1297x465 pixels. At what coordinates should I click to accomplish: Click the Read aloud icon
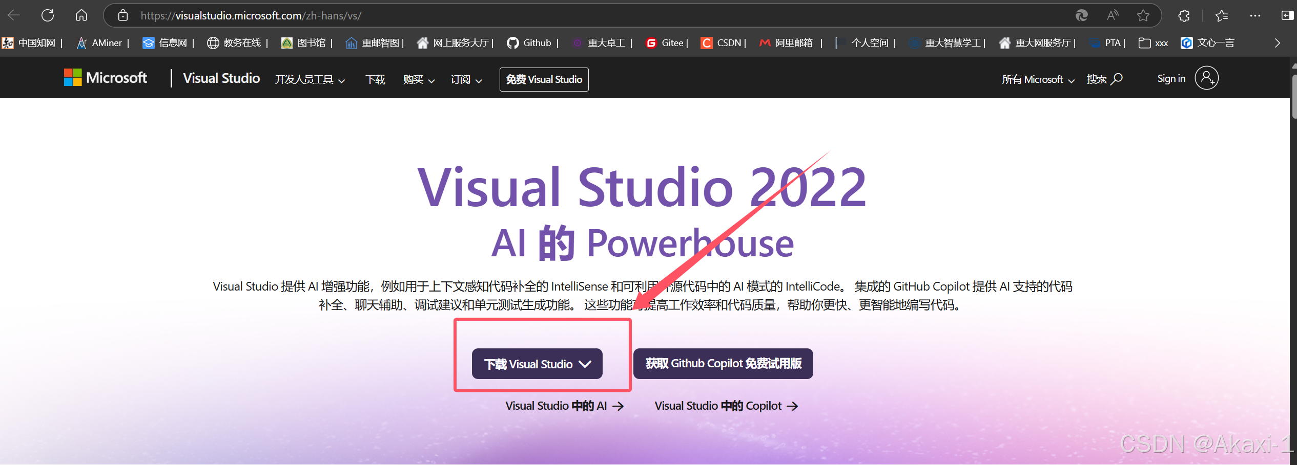[1112, 15]
